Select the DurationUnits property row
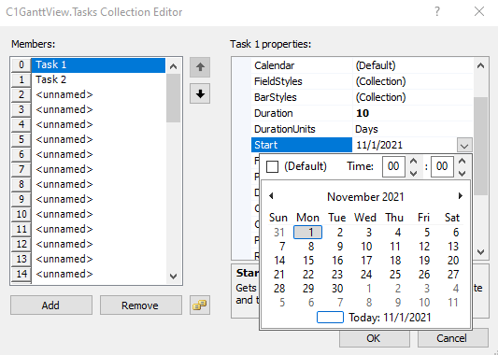 pos(363,129)
